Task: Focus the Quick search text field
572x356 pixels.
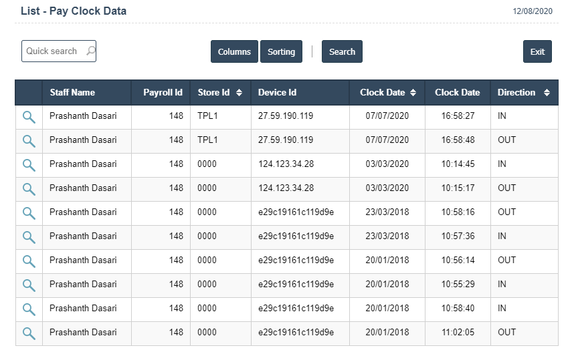Action: (52, 51)
